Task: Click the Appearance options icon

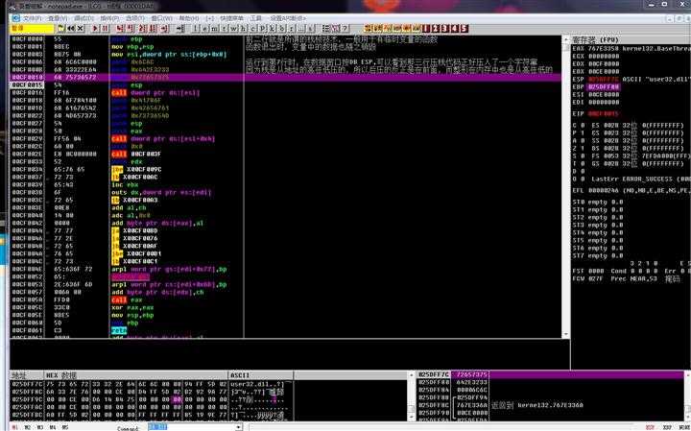Action: [x=335, y=28]
